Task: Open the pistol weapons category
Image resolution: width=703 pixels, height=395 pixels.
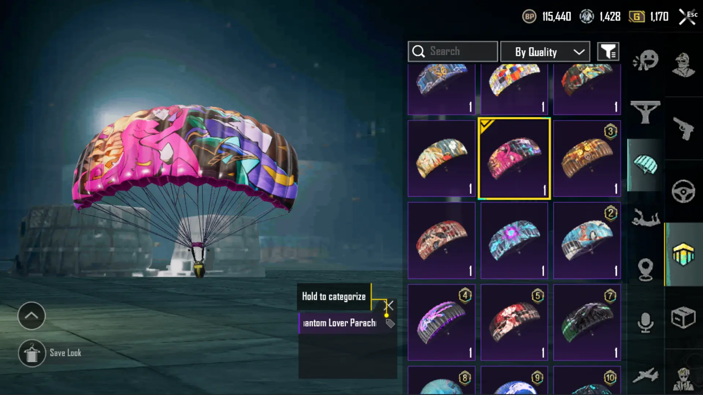Action: 683,128
